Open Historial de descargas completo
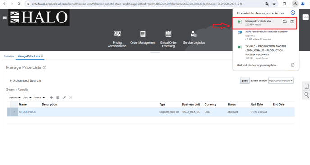 click(x=256, y=65)
